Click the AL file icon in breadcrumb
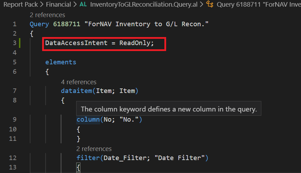The width and height of the screenshot is (301, 173). click(83, 5)
